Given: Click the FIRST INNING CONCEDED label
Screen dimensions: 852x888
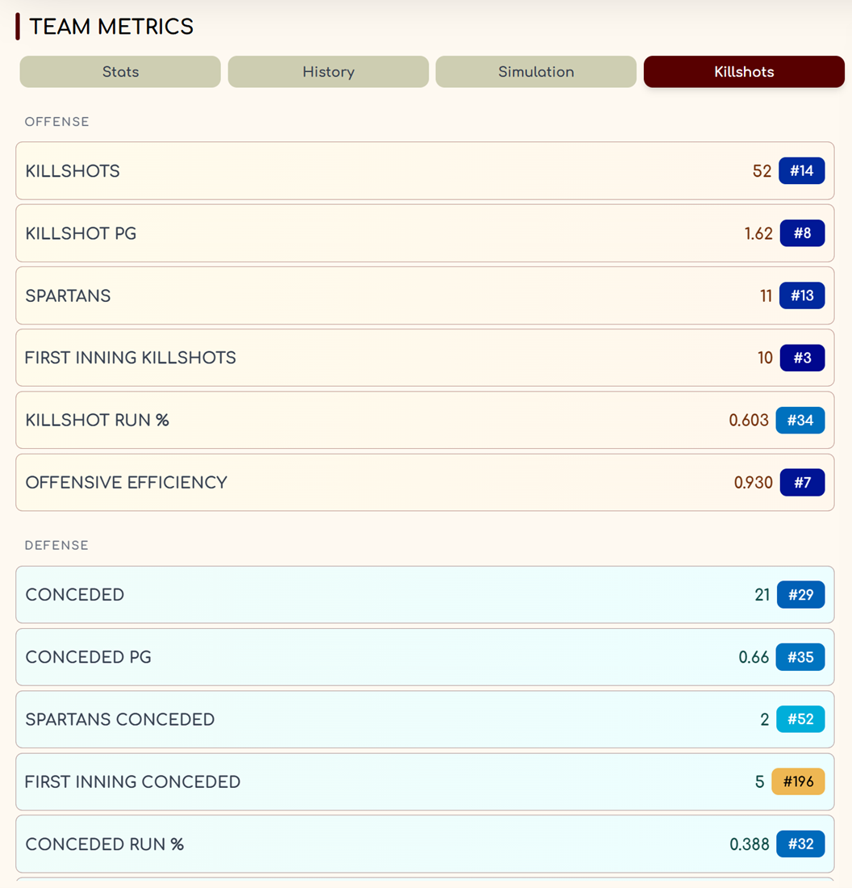Looking at the screenshot, I should coord(132,782).
